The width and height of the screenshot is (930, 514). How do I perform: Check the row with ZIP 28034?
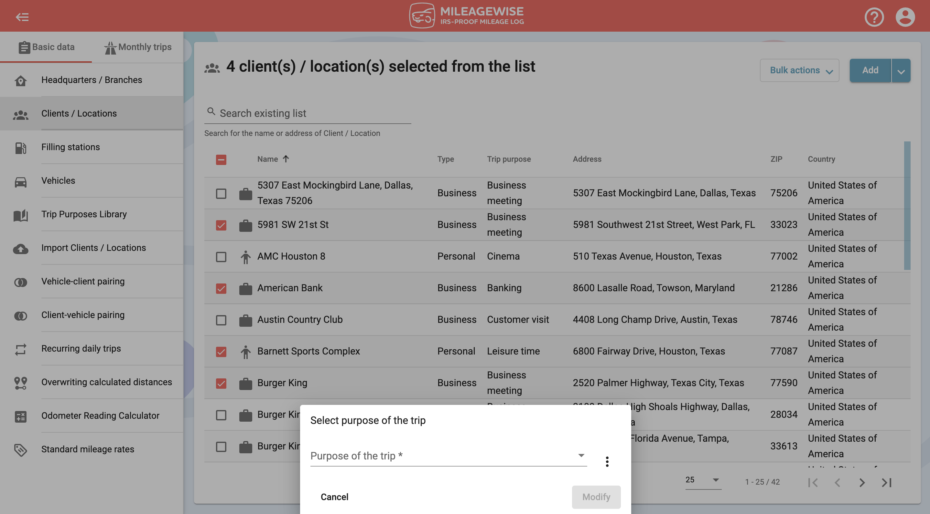coord(221,415)
